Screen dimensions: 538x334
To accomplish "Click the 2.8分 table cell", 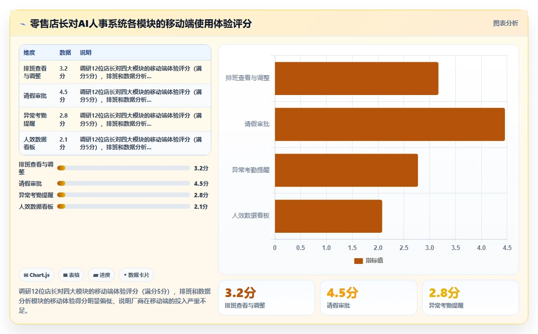I will coord(63,119).
